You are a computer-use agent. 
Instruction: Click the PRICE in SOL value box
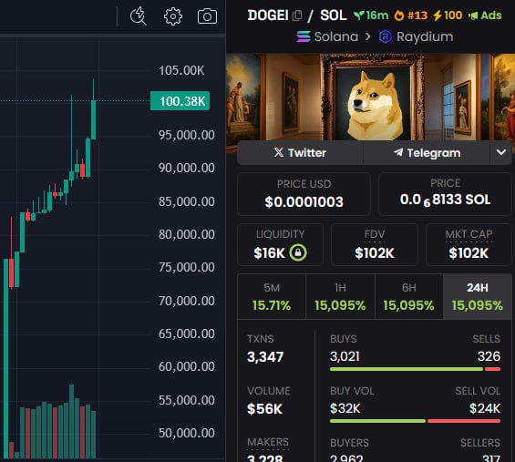pos(445,194)
